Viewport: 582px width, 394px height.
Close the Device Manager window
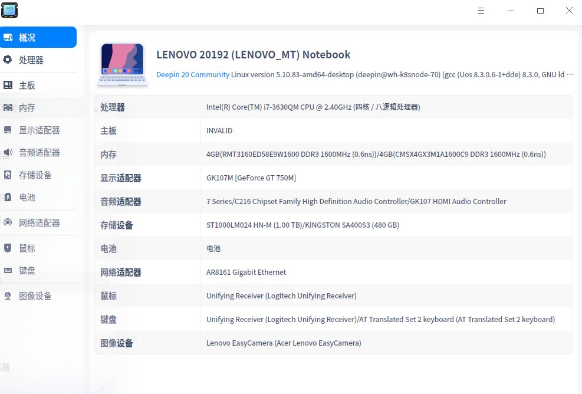569,11
